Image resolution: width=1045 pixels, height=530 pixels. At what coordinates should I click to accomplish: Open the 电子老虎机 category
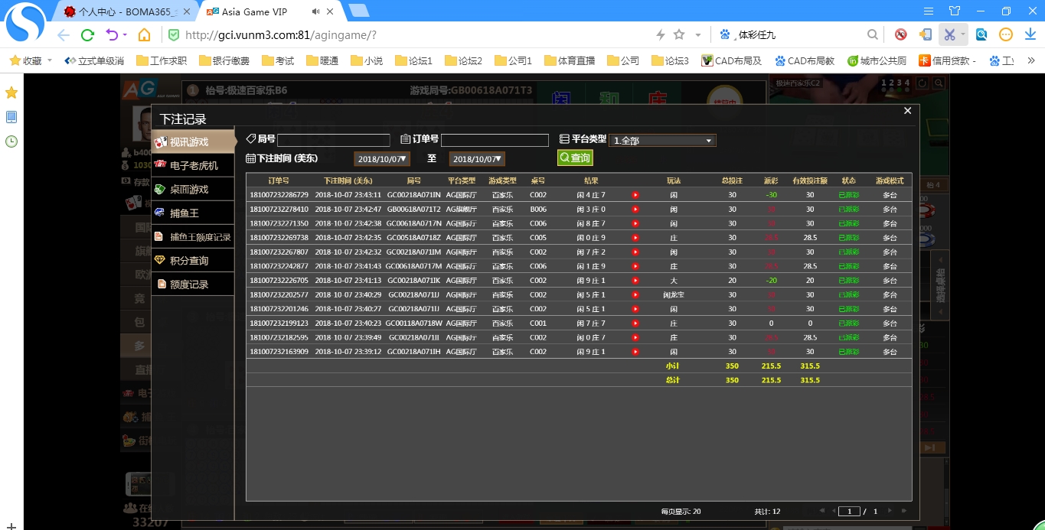[x=193, y=165]
